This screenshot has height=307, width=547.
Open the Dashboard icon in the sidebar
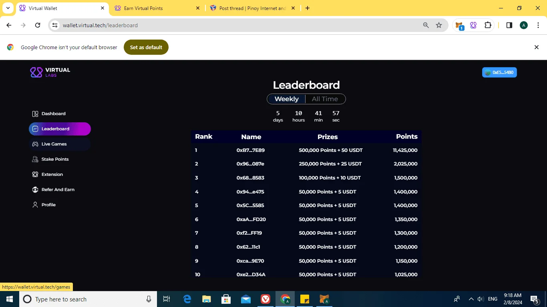pyautogui.click(x=35, y=114)
